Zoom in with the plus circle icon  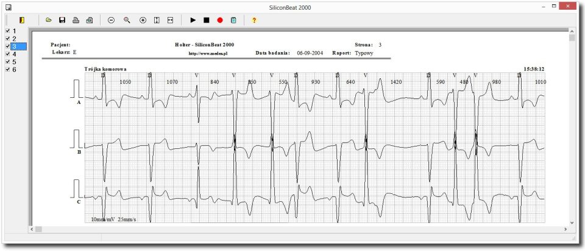(143, 20)
